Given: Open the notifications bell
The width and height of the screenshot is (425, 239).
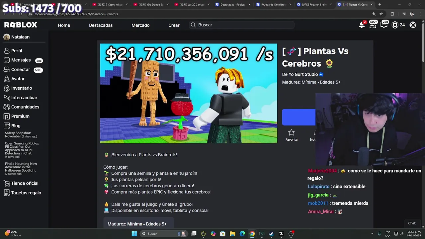Looking at the screenshot, I should pyautogui.click(x=362, y=25).
